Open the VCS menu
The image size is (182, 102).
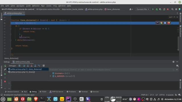[x=55, y=6]
